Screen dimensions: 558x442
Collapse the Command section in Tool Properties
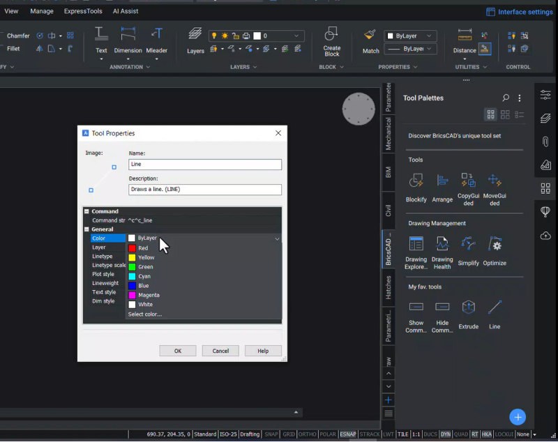pos(87,211)
